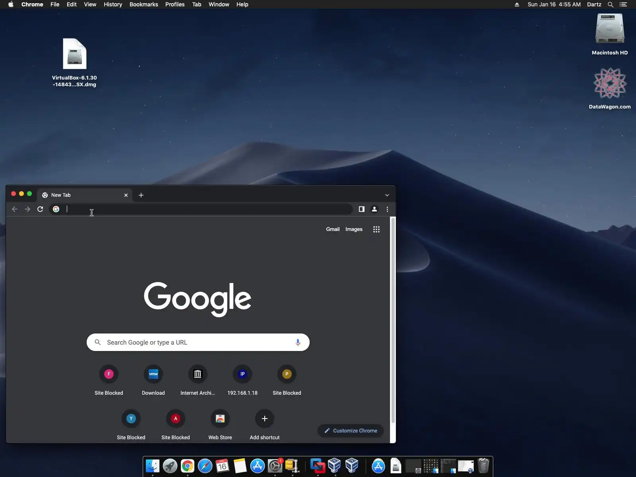
Task: Open the 192.168.1.18 shortcut
Action: coord(242,380)
